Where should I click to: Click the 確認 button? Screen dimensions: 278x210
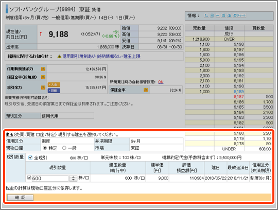coord(20,198)
